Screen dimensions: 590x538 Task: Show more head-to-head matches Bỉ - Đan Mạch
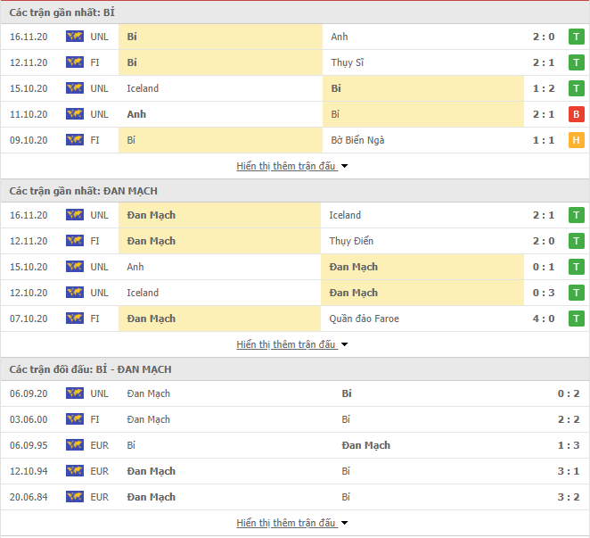tap(292, 523)
